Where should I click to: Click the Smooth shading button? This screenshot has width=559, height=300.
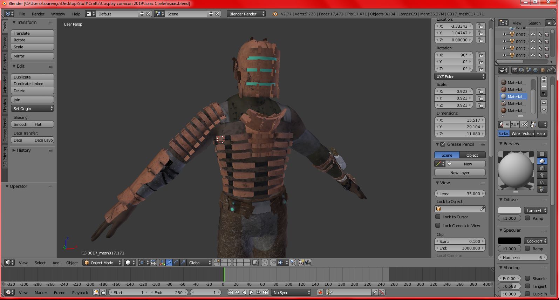tap(21, 124)
